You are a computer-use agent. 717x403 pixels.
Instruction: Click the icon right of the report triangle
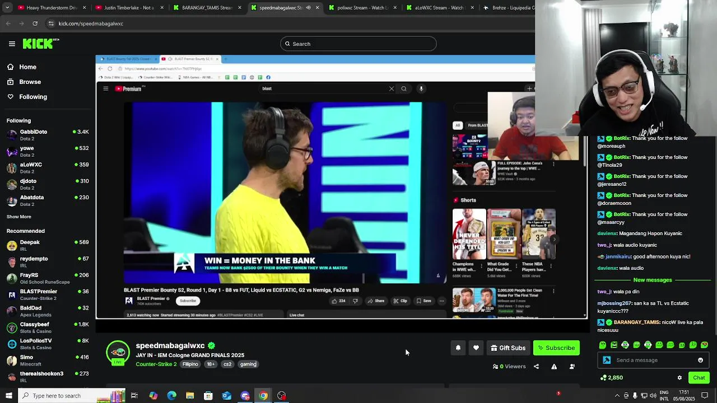coord(572,367)
